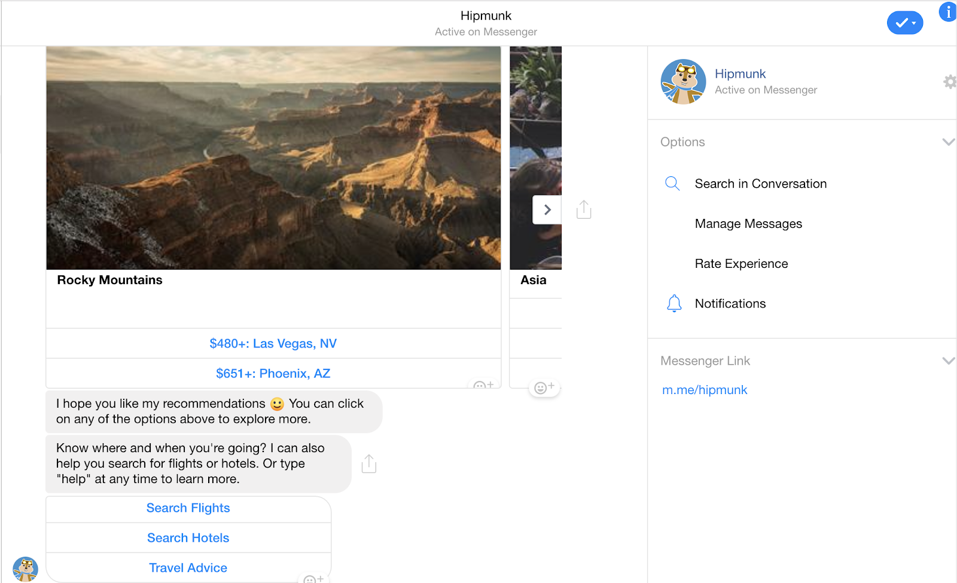The height and width of the screenshot is (583, 957).
Task: Click the Messenger Link section heading
Action: (705, 361)
